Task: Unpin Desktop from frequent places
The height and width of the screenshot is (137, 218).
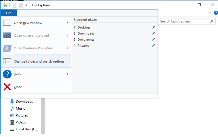Action: pyautogui.click(x=154, y=27)
